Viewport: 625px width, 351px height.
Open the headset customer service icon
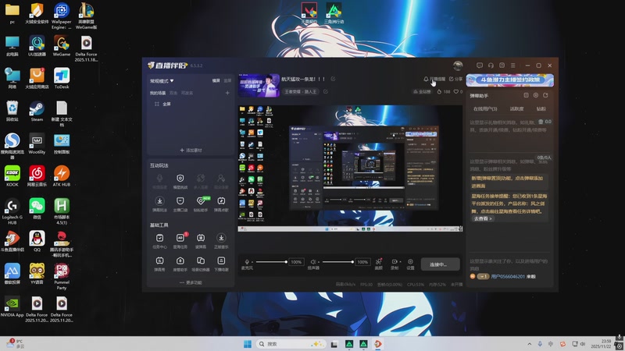491,66
